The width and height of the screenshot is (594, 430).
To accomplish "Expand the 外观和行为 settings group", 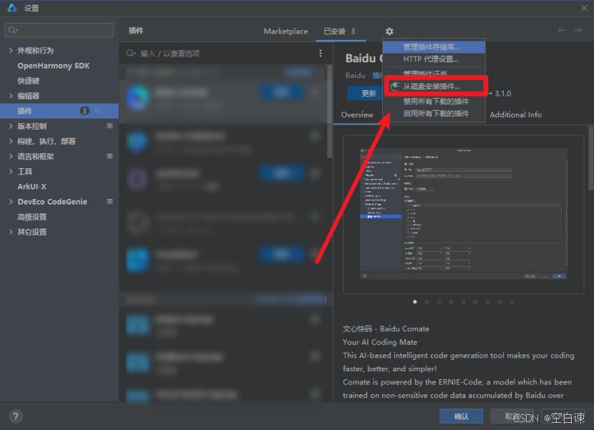I will 11,50.
